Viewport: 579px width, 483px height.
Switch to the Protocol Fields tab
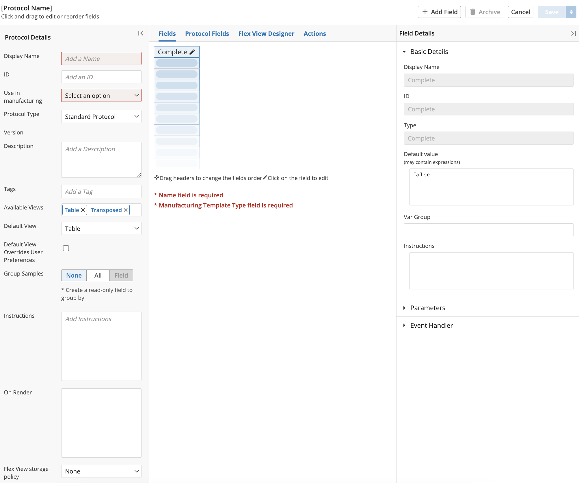point(207,33)
